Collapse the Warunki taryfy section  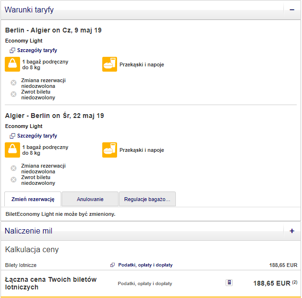pyautogui.click(x=292, y=10)
